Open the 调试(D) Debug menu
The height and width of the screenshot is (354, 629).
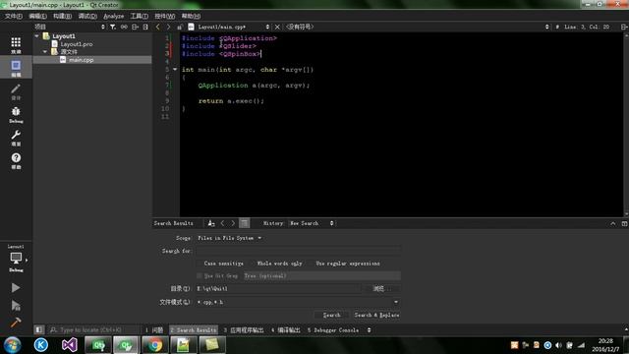pos(87,16)
